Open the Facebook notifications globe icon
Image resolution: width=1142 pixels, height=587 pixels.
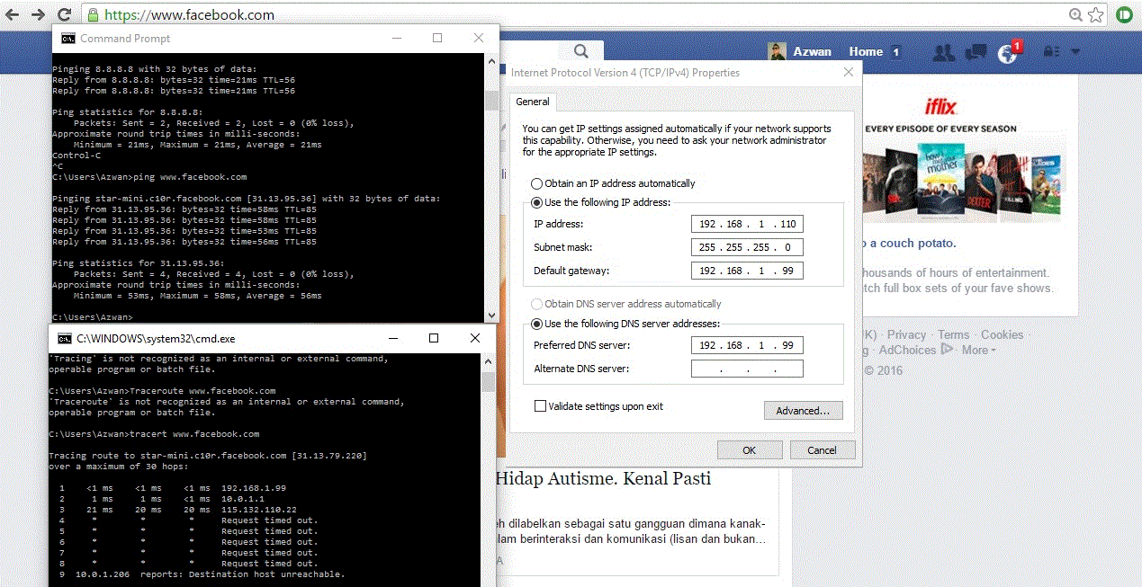[1007, 53]
